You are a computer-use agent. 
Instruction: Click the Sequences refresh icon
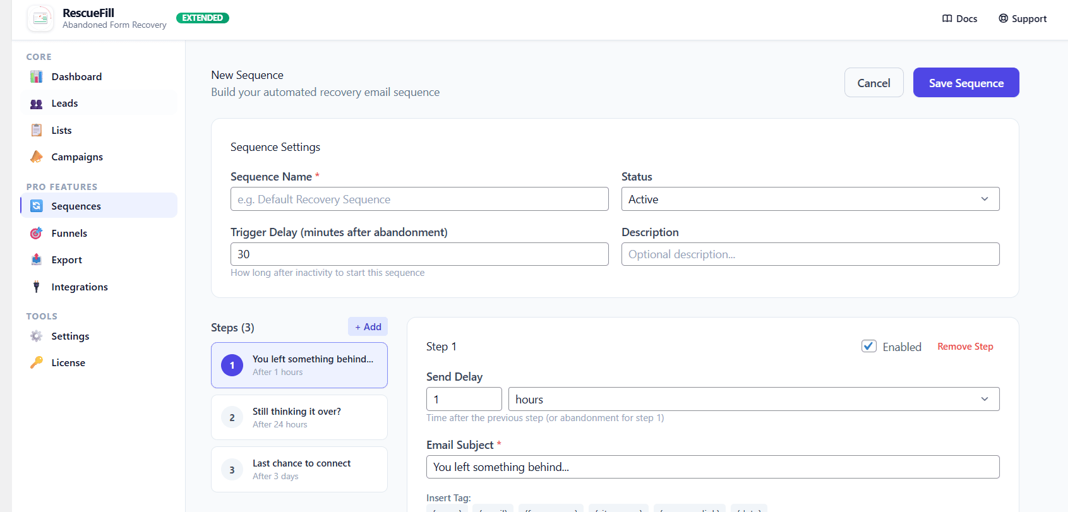[x=37, y=206]
